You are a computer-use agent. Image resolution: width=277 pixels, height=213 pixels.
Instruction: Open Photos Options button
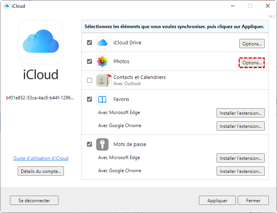252,62
